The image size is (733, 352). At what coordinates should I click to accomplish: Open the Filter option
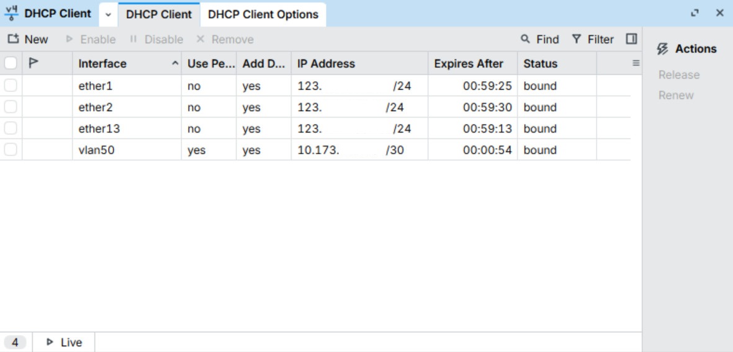pos(593,40)
